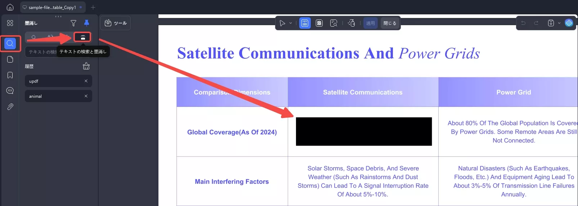Image resolution: width=578 pixels, height=206 pixels.
Task: Click 'Global Coverage(As Of 2024)' cell
Action: click(x=232, y=132)
